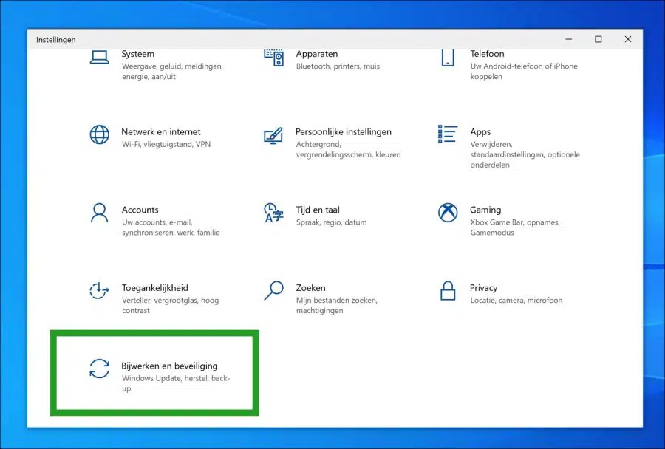The height and width of the screenshot is (449, 665).
Task: Click 'Xbox Game Bar, opnames, Gamemodus' text
Action: click(515, 227)
